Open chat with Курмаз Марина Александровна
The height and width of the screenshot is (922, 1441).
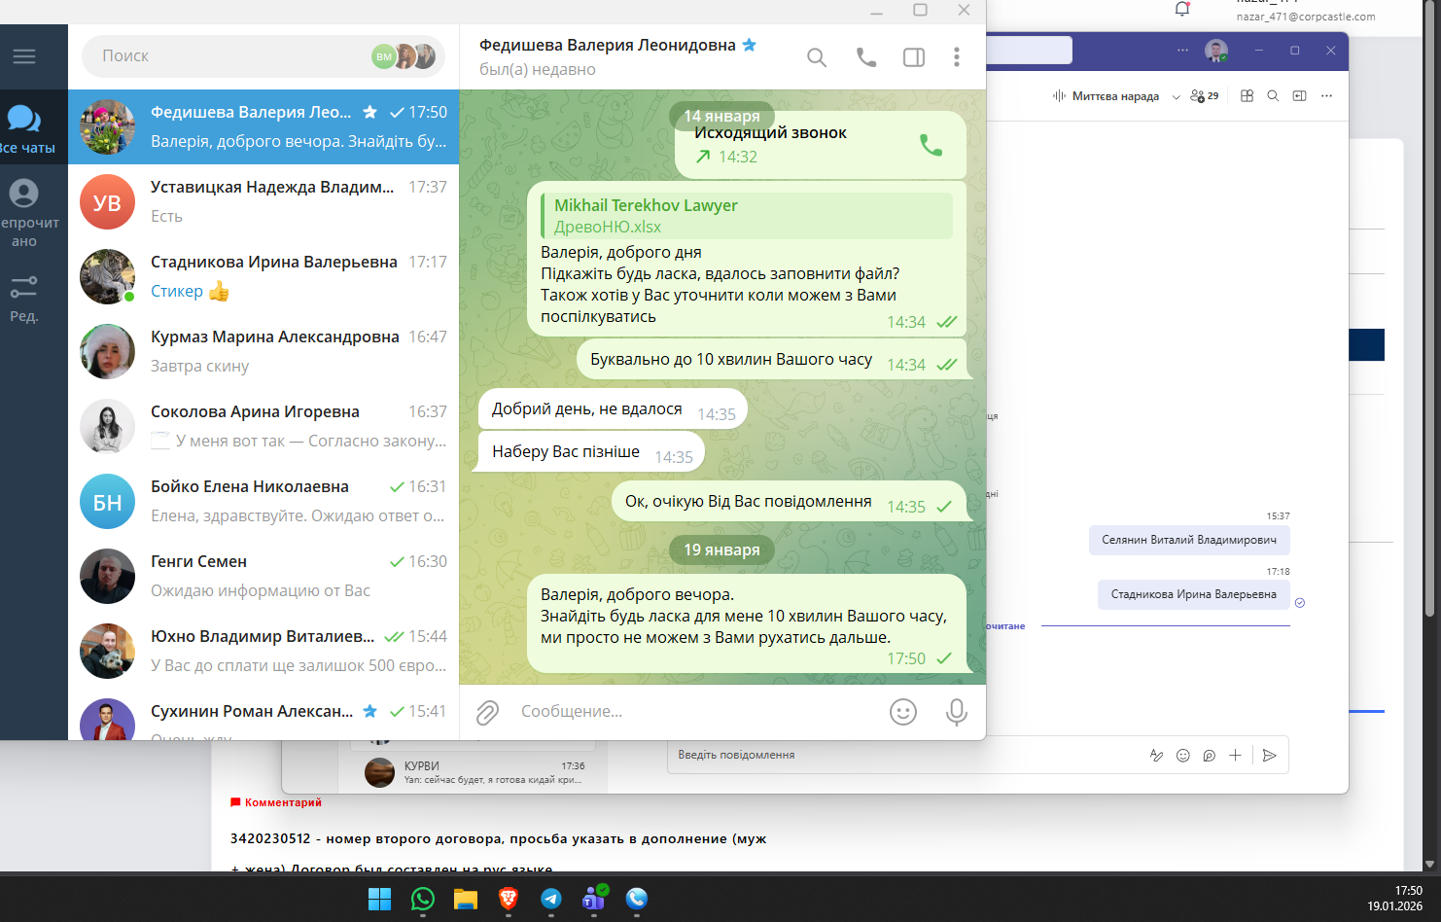coord(264,352)
